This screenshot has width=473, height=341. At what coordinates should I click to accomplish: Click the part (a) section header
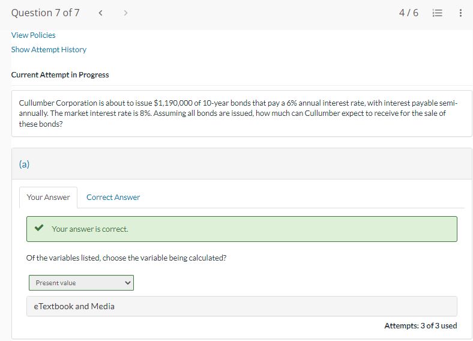[x=25, y=164]
